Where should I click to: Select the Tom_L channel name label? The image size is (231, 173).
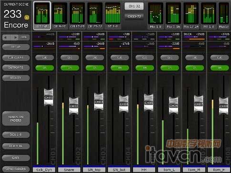169,170
